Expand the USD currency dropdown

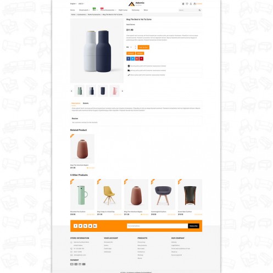point(81,4)
